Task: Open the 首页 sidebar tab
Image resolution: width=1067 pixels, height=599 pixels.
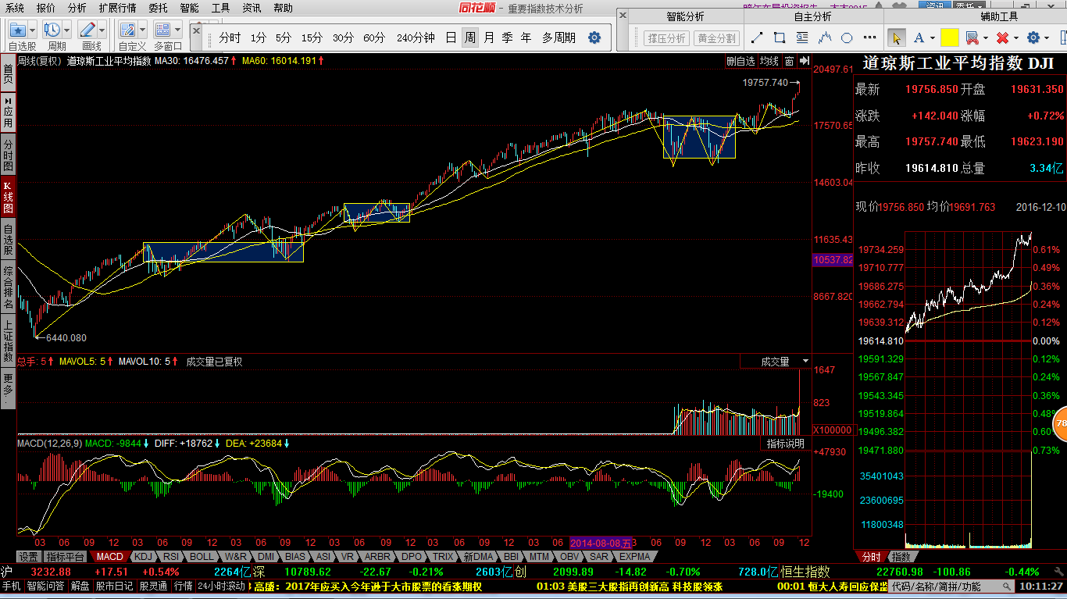Action: click(x=8, y=74)
